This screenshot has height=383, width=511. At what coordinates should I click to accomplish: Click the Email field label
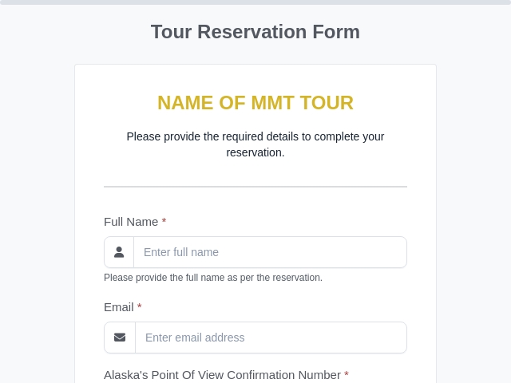pyautogui.click(x=119, y=307)
